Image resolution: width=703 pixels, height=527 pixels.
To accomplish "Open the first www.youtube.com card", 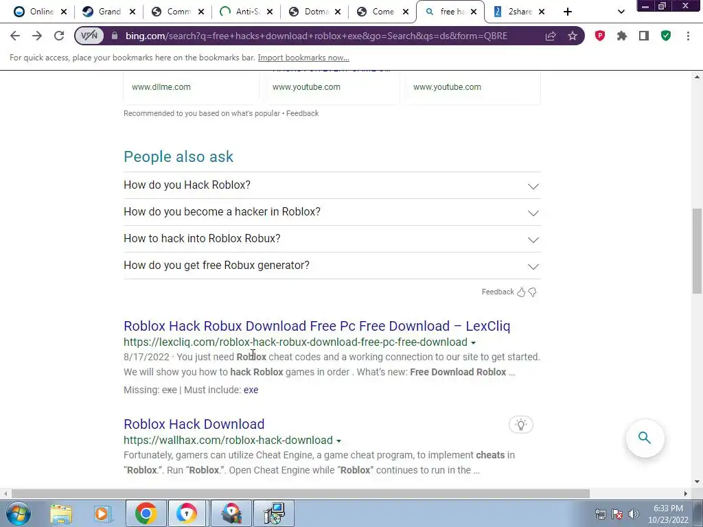I will 332,87.
